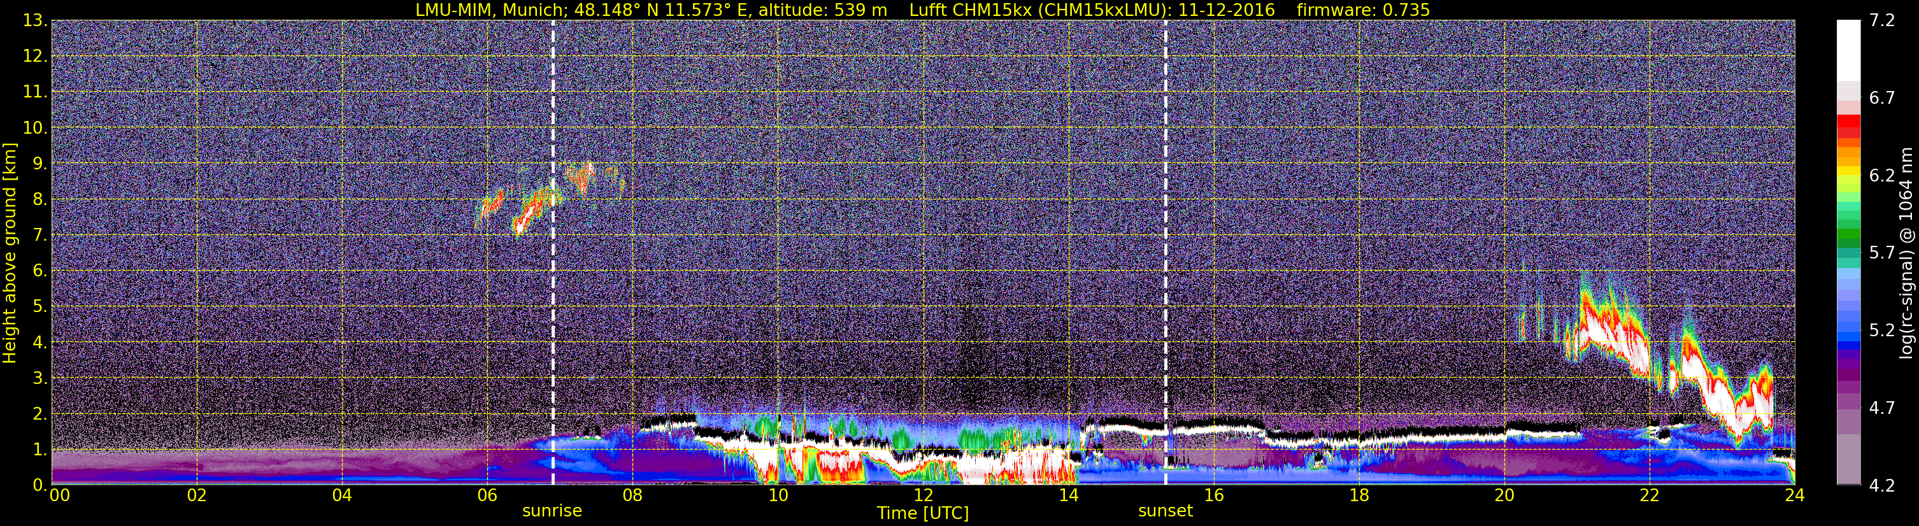Click height axis tick '13.'

click(36, 21)
